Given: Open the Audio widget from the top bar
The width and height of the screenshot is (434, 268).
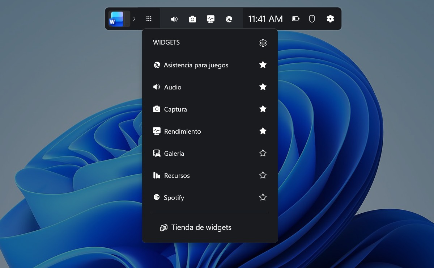Looking at the screenshot, I should point(174,19).
